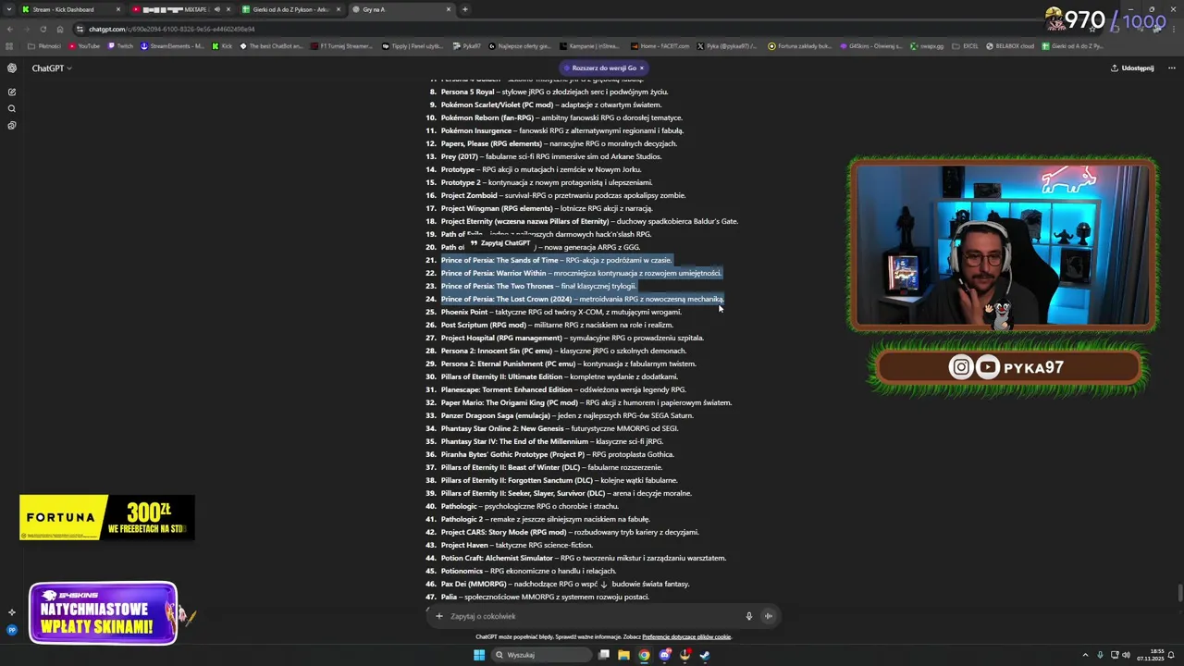The width and height of the screenshot is (1184, 666).
Task: Click the microphone dictation icon
Action: (749, 616)
